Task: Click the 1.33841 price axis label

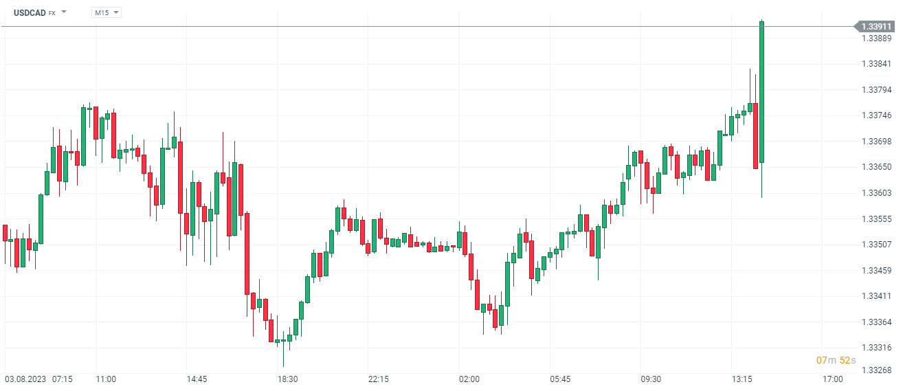Action: click(x=876, y=64)
